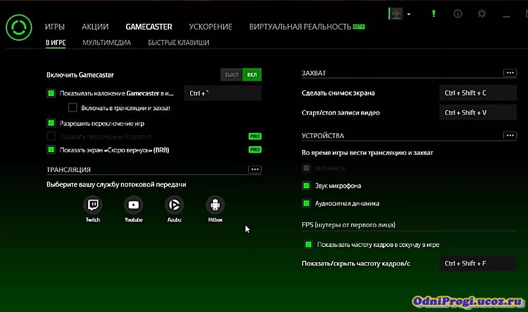The width and height of the screenshot is (528, 312).
Task: Toggle the disabled webcam checkbox
Action: click(306, 168)
